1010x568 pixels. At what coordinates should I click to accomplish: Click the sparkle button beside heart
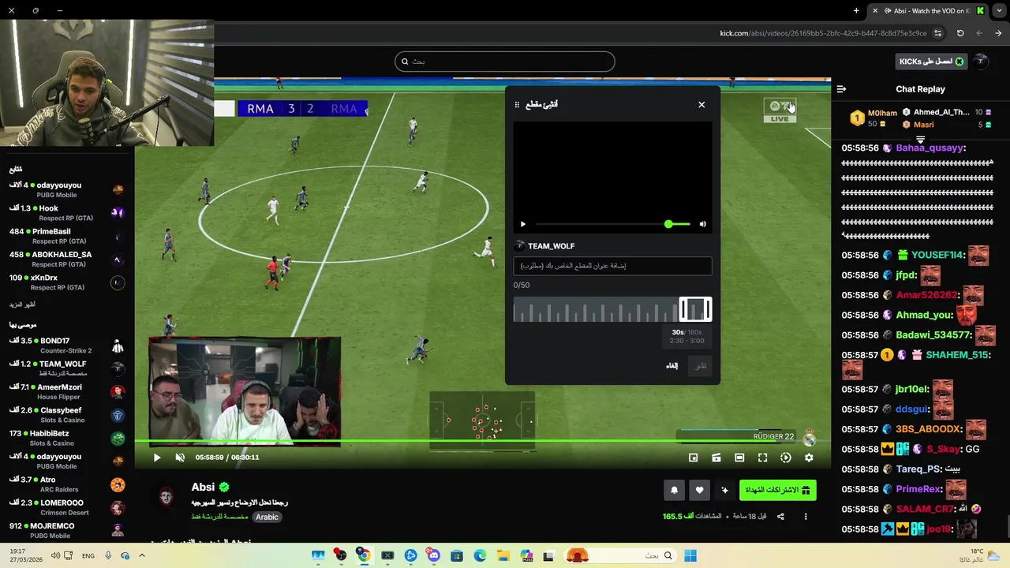724,491
